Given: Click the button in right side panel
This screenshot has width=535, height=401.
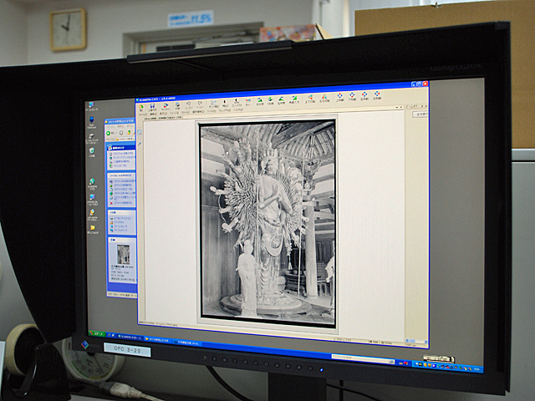Looking at the screenshot, I should [420, 114].
